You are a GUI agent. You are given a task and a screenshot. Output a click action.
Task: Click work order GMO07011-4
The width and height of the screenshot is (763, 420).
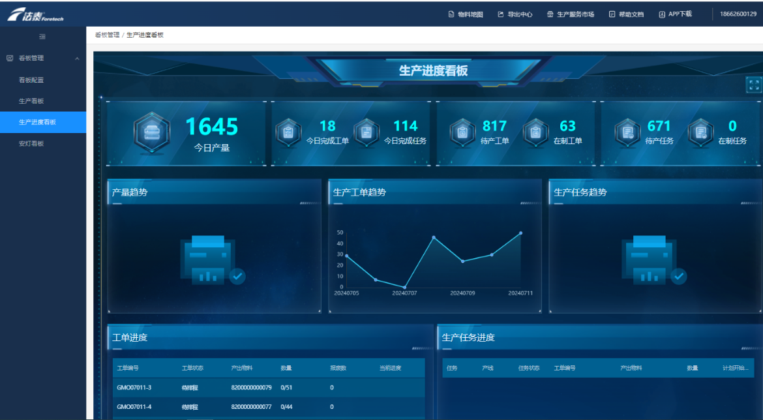134,406
